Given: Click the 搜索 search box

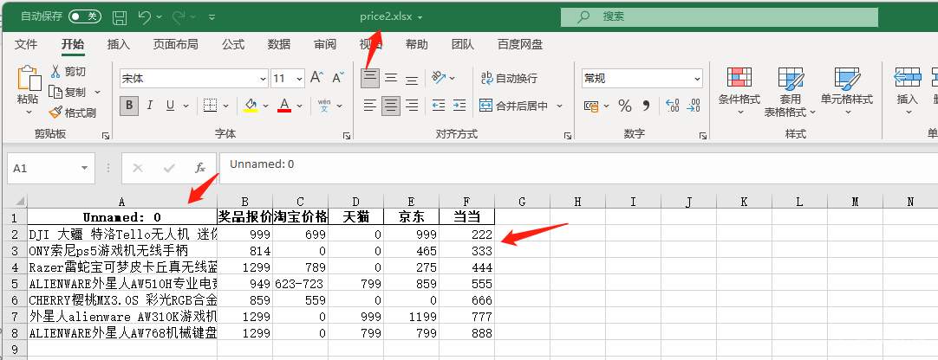Looking at the screenshot, I should [719, 16].
